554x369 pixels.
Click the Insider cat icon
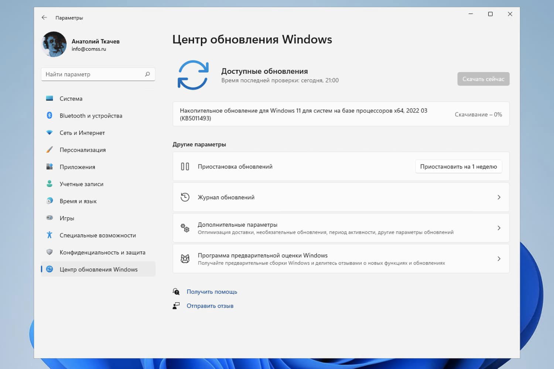pyautogui.click(x=185, y=259)
